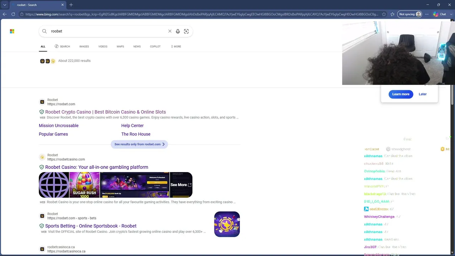Screen dimensions: 455x256
Task: Click chat username 'DID_I_GO_HAM'
Action: click(x=376, y=202)
